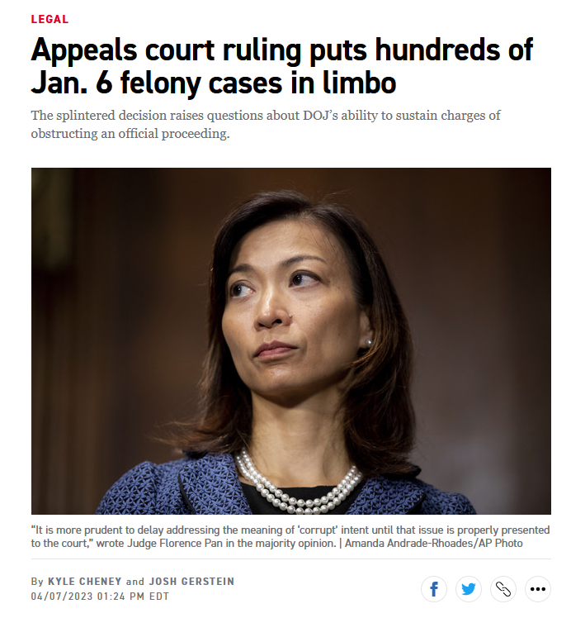Open Josh Gerstein author page

click(191, 582)
